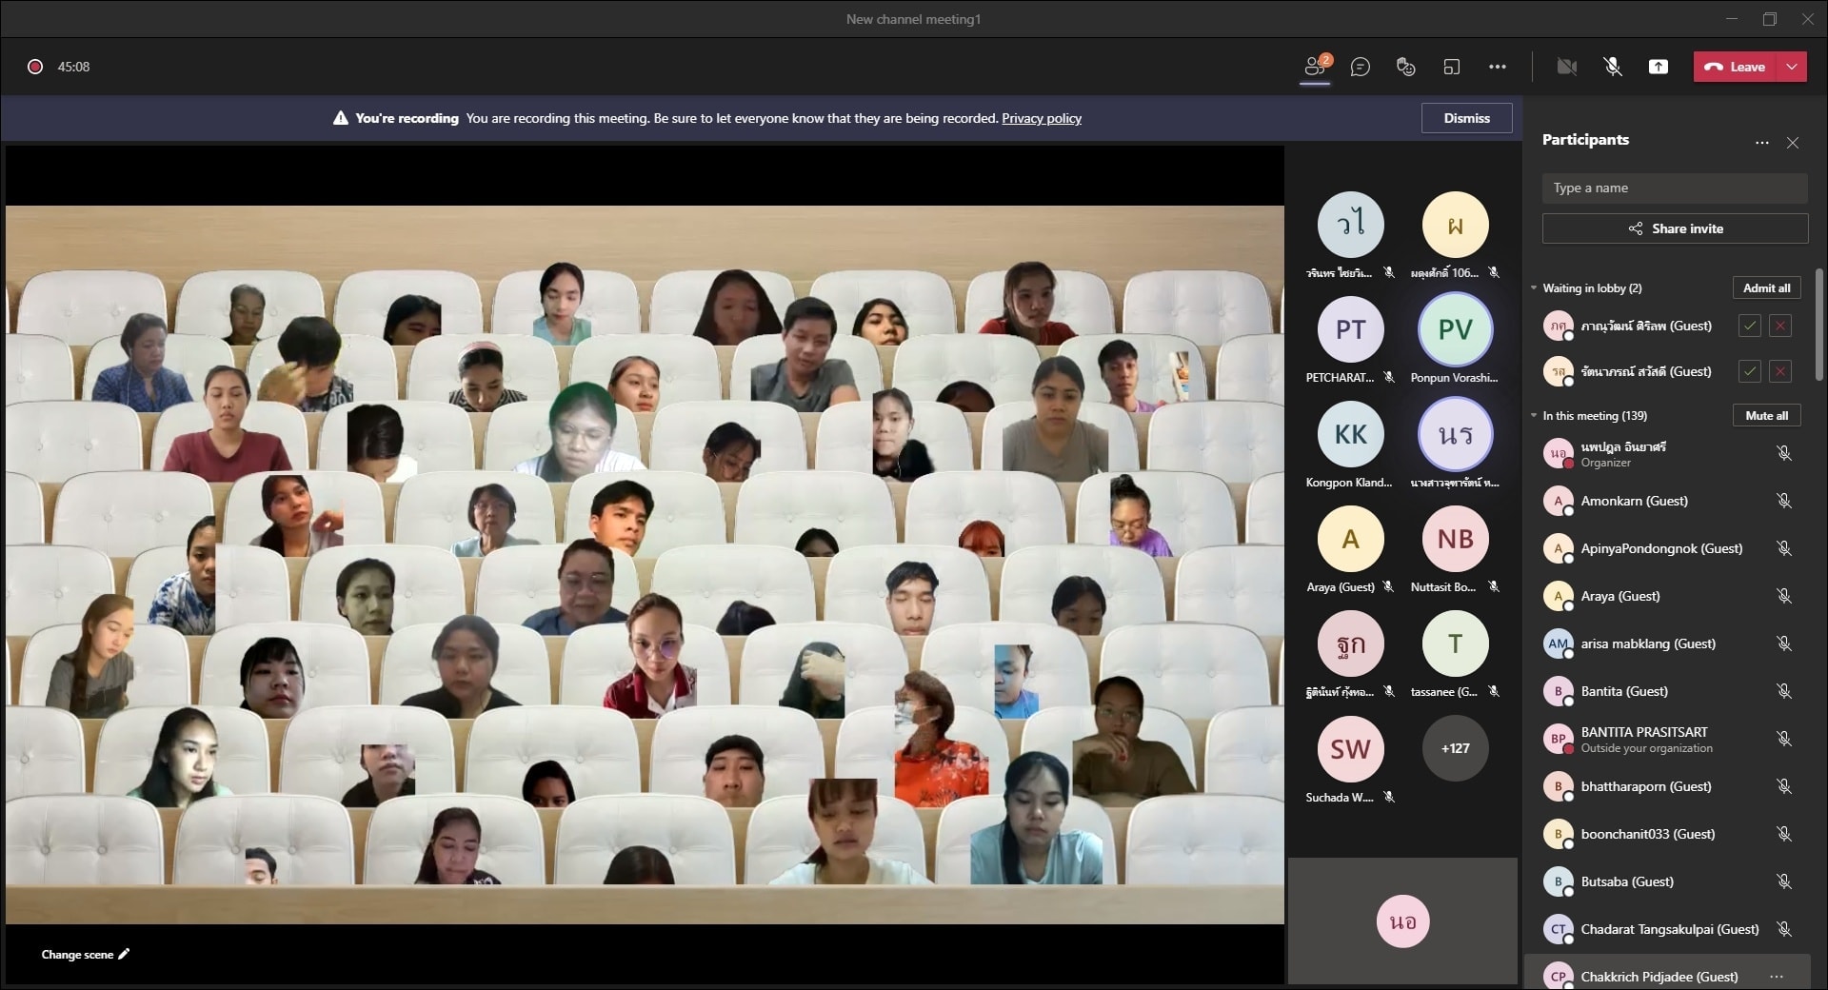Open the More actions ellipsis in toolbar
This screenshot has height=990, width=1828.
tap(1497, 67)
